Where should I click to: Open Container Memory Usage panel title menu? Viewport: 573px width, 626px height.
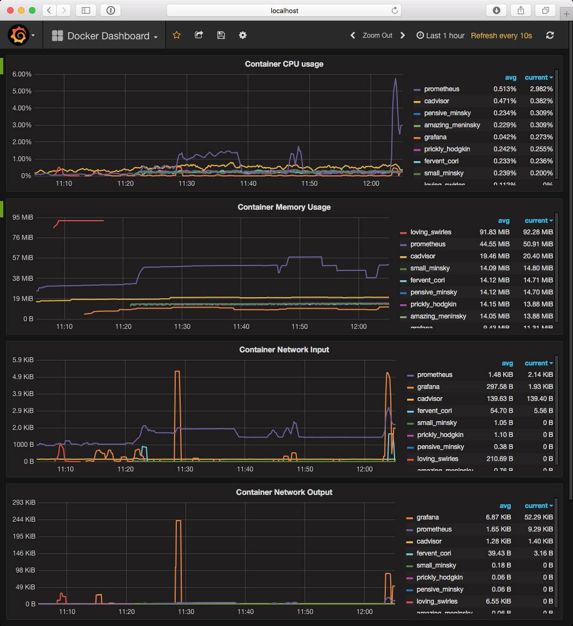click(284, 207)
